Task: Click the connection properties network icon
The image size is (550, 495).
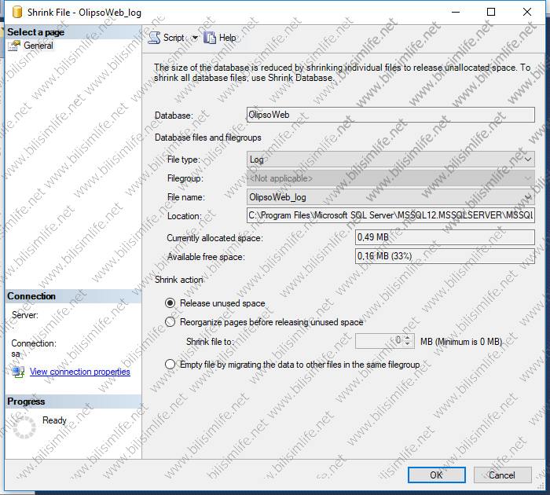Action: 18,372
